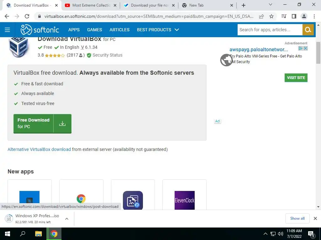Switch to the New Tab tab

[x=208, y=5]
